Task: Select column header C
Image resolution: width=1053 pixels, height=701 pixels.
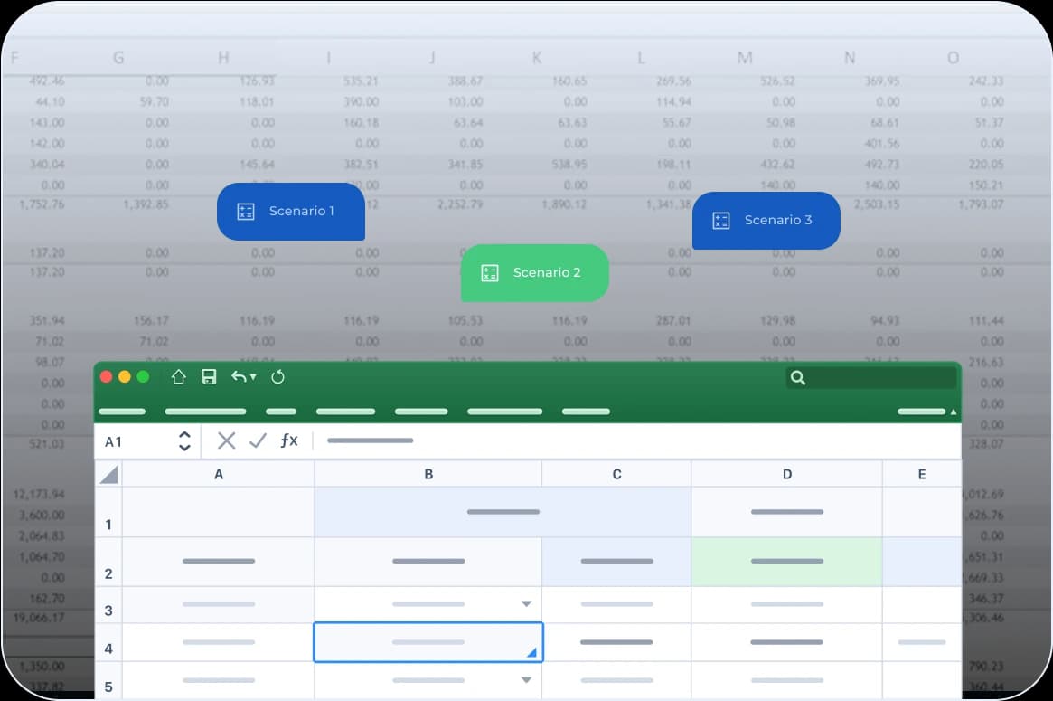Action: pos(616,474)
